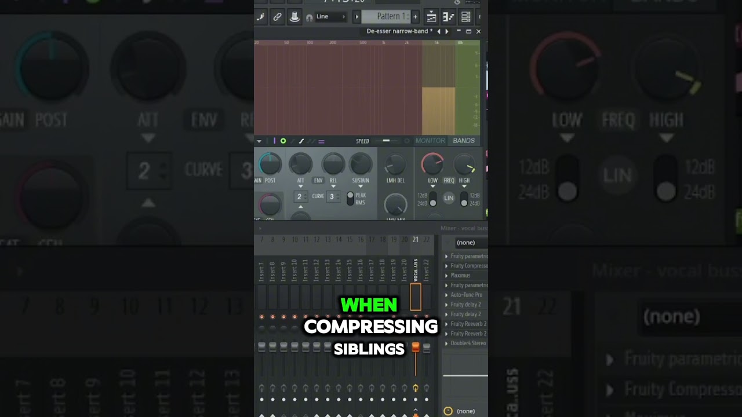Toggle mute LED on Insert 8
This screenshot has width=742, height=417.
pos(273,317)
